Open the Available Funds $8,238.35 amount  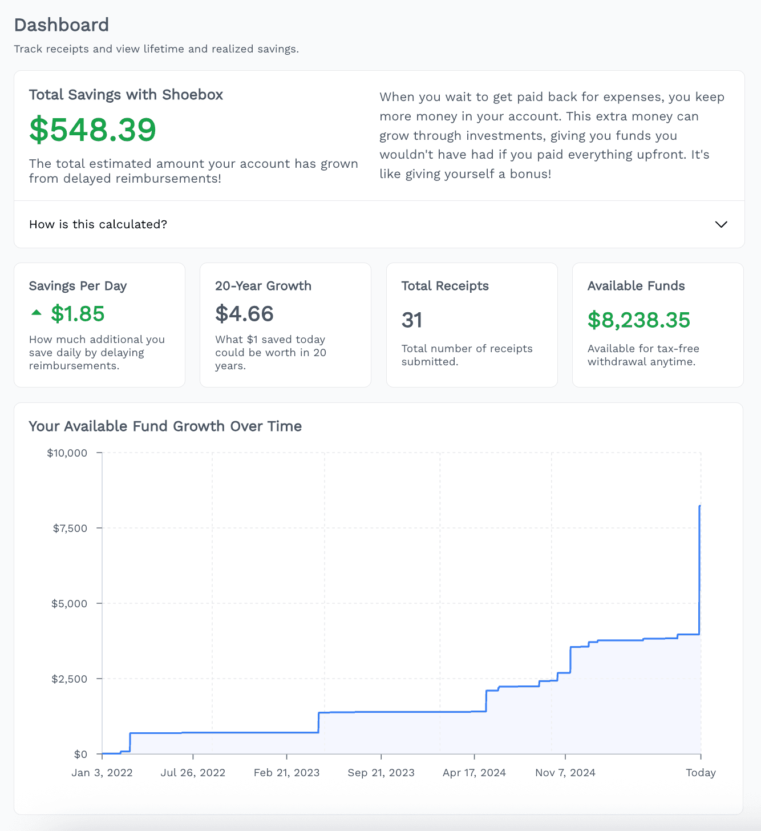coord(639,320)
